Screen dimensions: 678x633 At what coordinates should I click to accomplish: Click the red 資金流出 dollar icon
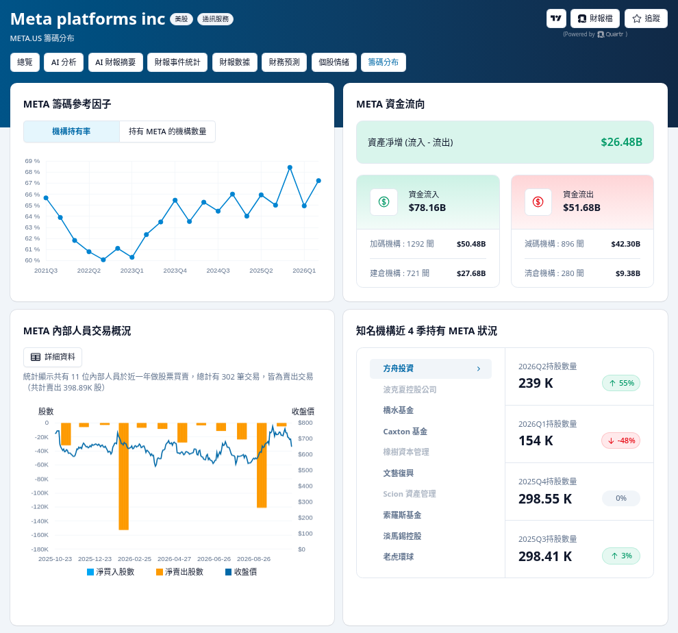pyautogui.click(x=538, y=202)
